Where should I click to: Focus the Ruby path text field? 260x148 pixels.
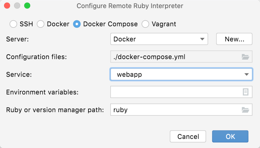point(175,110)
